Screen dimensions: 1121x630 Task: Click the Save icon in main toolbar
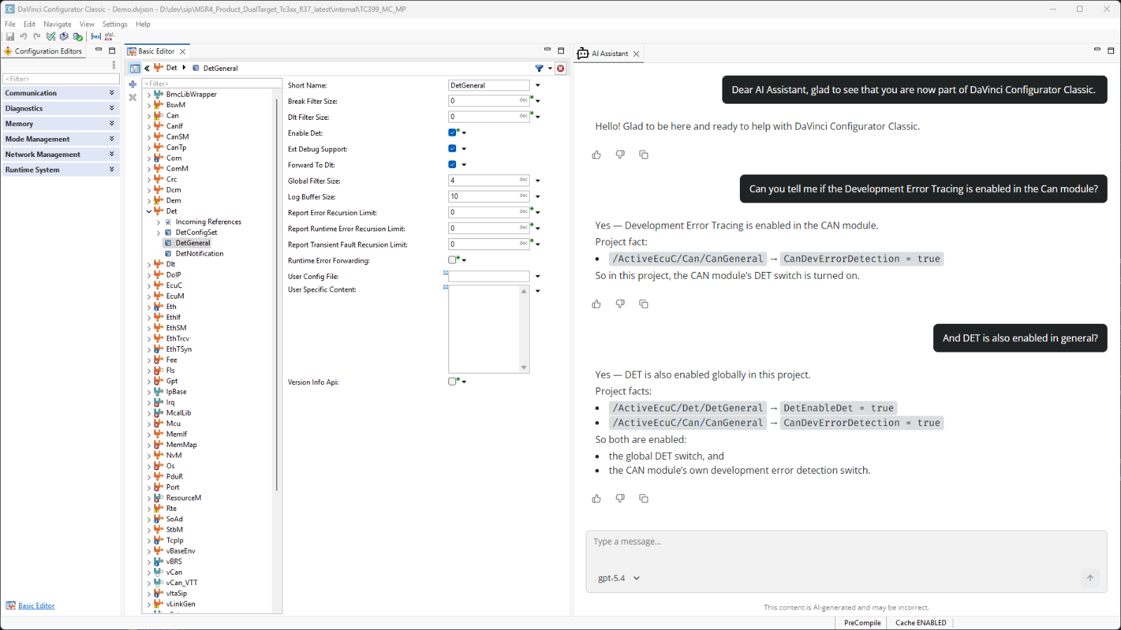pyautogui.click(x=10, y=36)
